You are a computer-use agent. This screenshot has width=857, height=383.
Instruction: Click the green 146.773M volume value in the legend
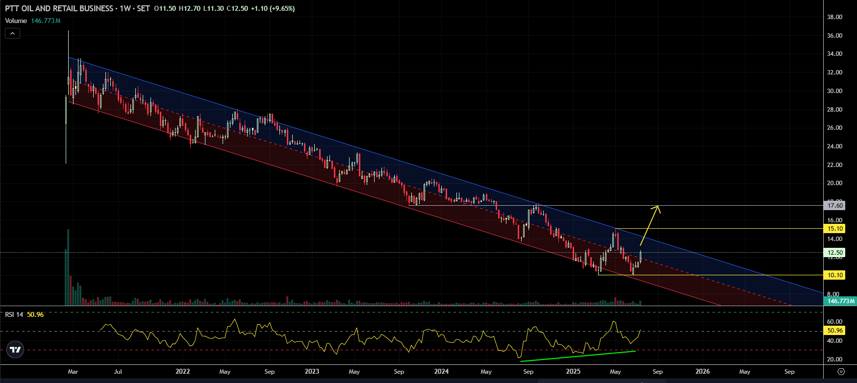[46, 21]
